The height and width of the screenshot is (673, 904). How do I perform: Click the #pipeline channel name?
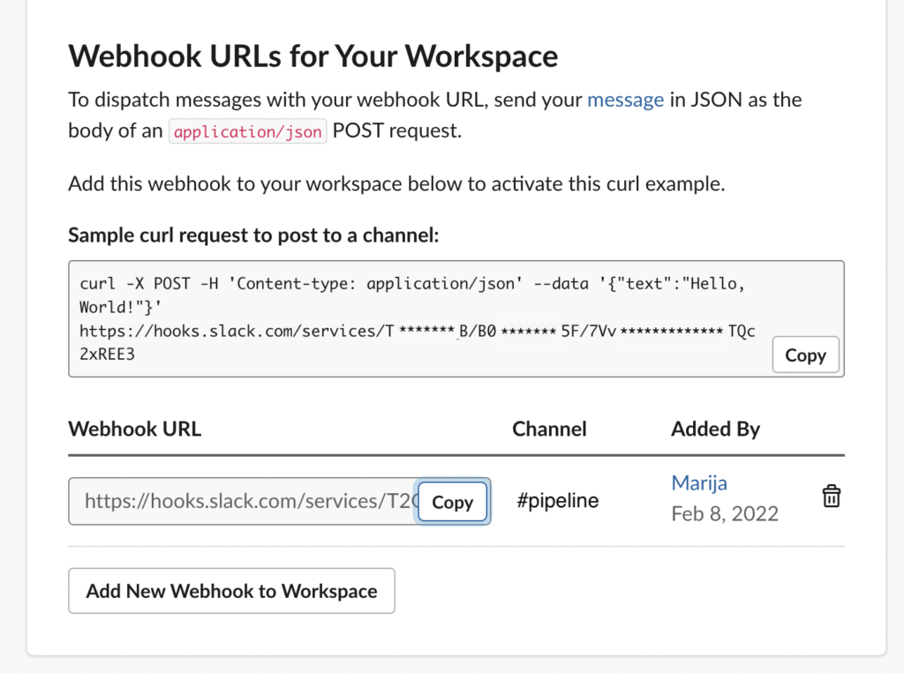coord(558,500)
